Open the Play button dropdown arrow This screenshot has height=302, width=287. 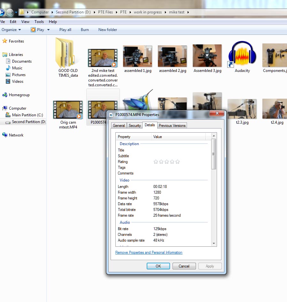click(49, 30)
